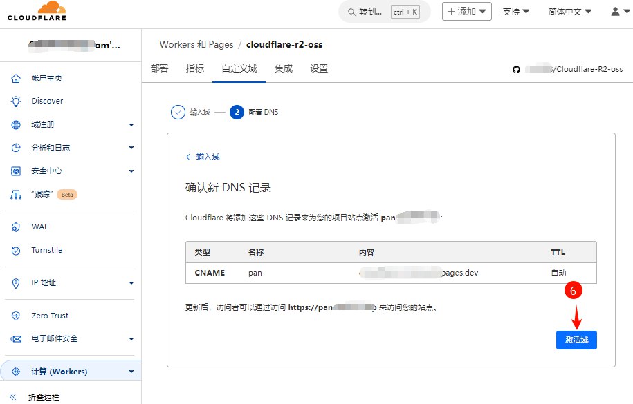Open the Zero Trust sidebar item
Viewport: 633px width, 404px height.
click(50, 316)
